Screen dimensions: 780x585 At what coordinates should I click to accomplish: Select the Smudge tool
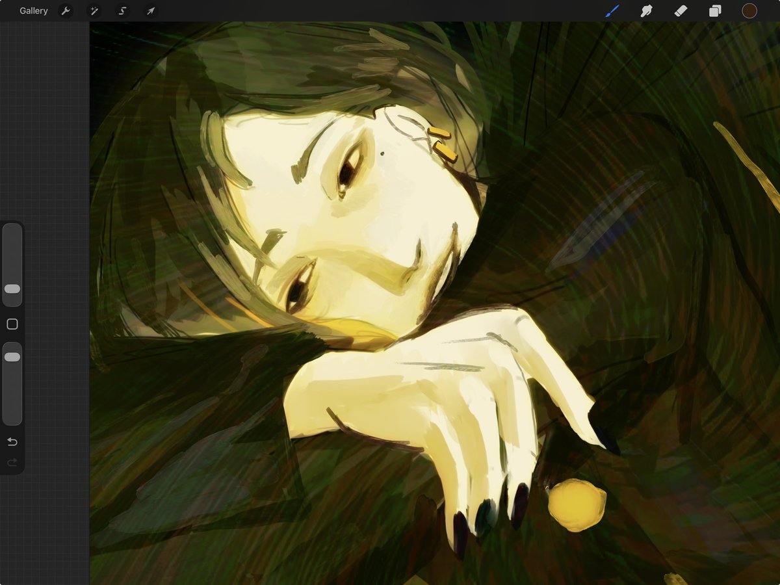tap(646, 11)
